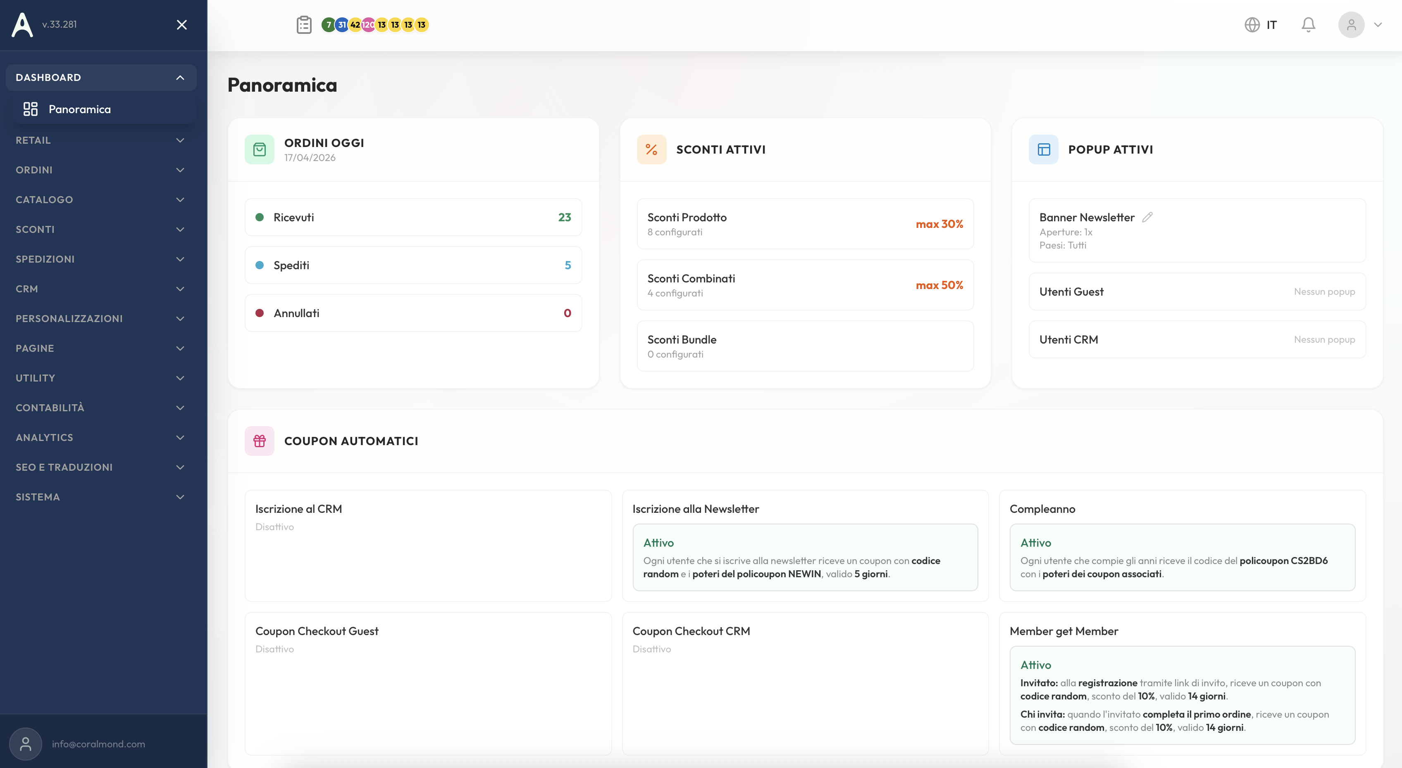This screenshot has height=768, width=1402.
Task: Click the user avatar at sidebar bottom
Action: (x=26, y=744)
